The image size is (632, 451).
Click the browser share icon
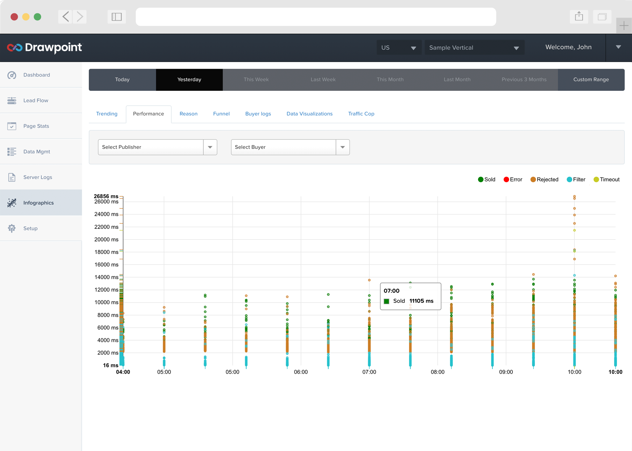coord(579,17)
